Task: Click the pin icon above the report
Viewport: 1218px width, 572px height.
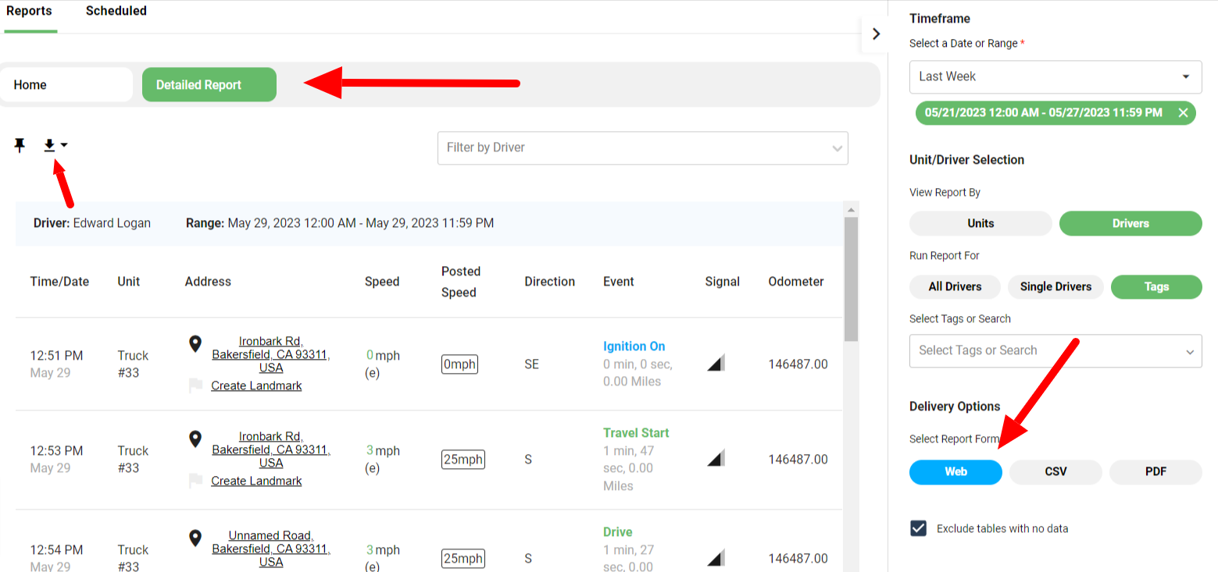Action: 20,144
